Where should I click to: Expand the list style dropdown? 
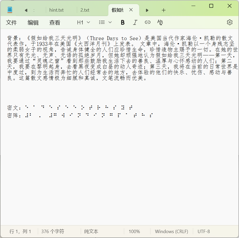click(x=105, y=23)
